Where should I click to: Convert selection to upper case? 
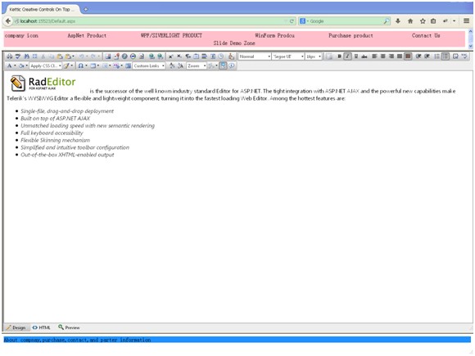180,65
